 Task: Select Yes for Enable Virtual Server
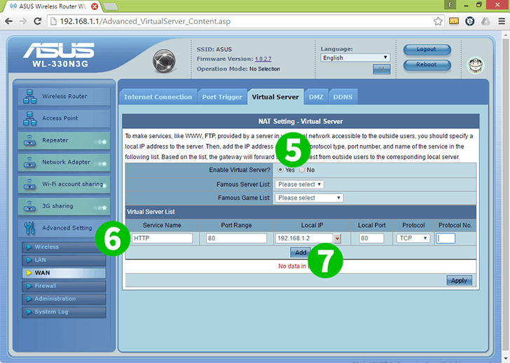pyautogui.click(x=280, y=170)
